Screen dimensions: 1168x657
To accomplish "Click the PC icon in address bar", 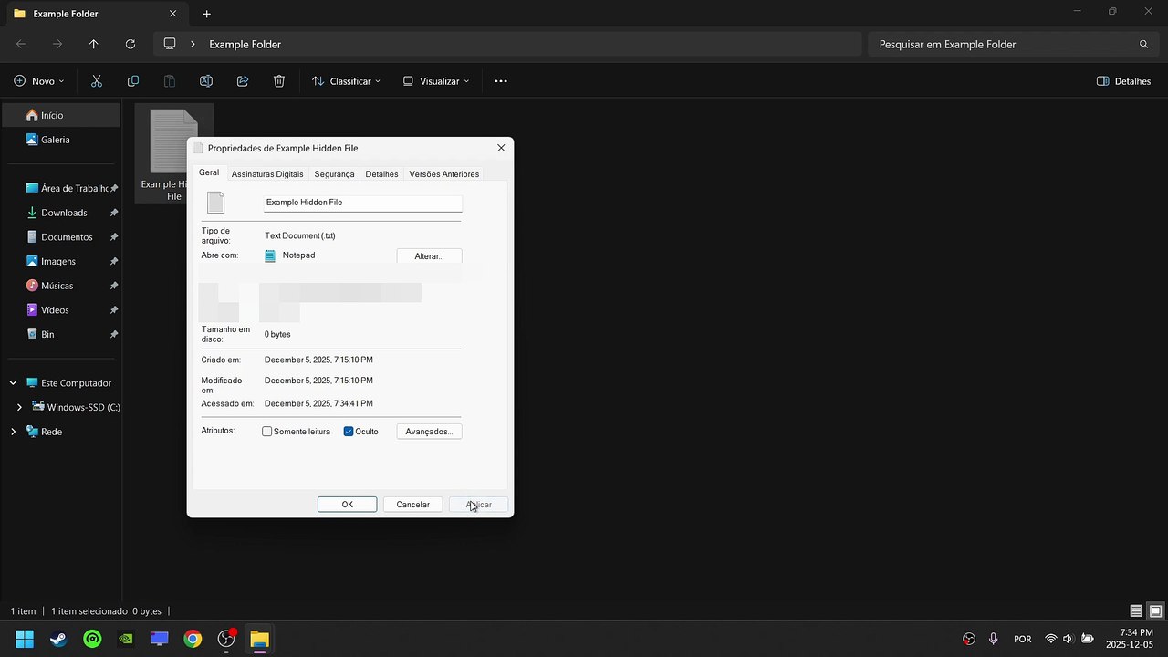I will [170, 44].
